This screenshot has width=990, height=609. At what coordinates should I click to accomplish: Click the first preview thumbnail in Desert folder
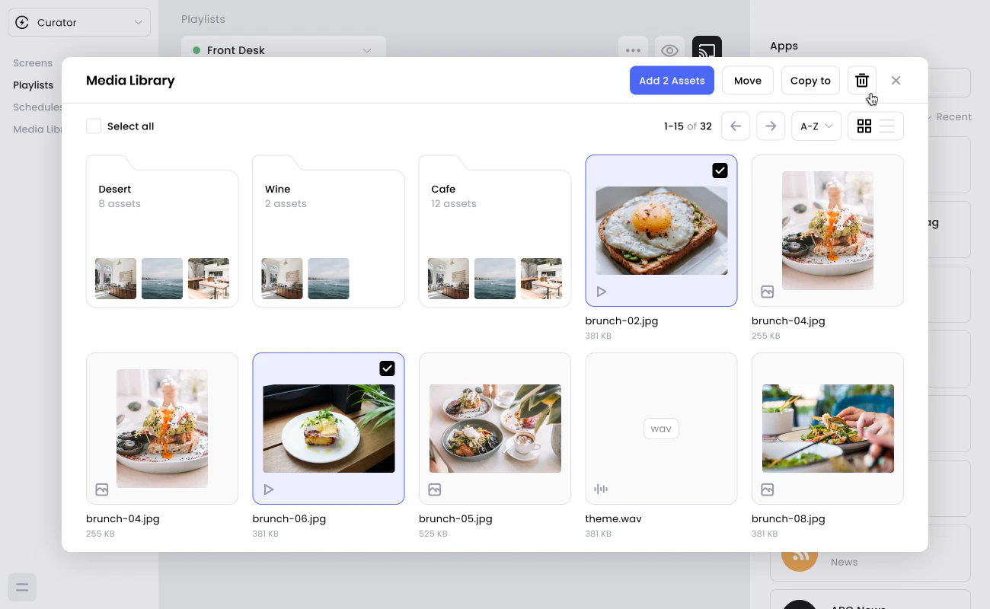[116, 279]
